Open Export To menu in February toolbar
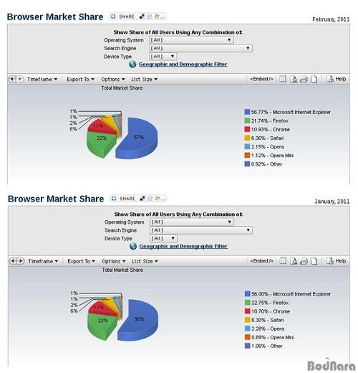The width and height of the screenshot is (358, 373). pos(81,79)
